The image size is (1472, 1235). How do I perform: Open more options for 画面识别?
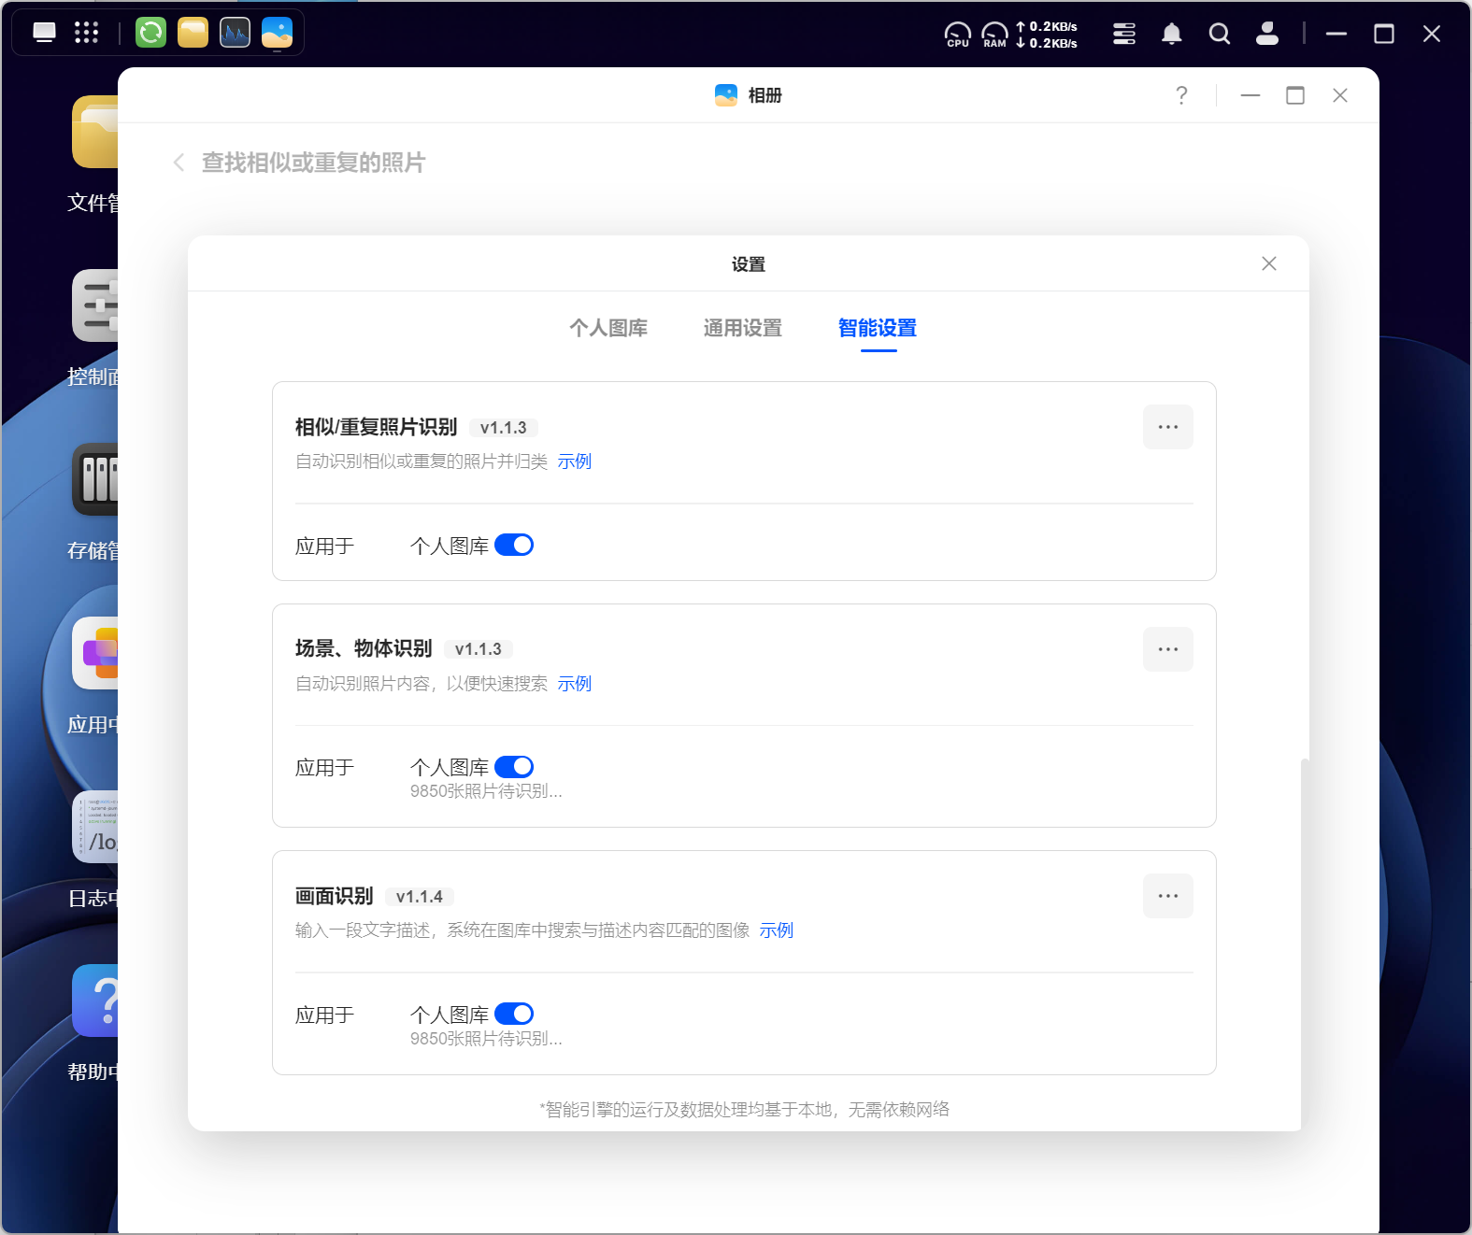click(x=1167, y=896)
